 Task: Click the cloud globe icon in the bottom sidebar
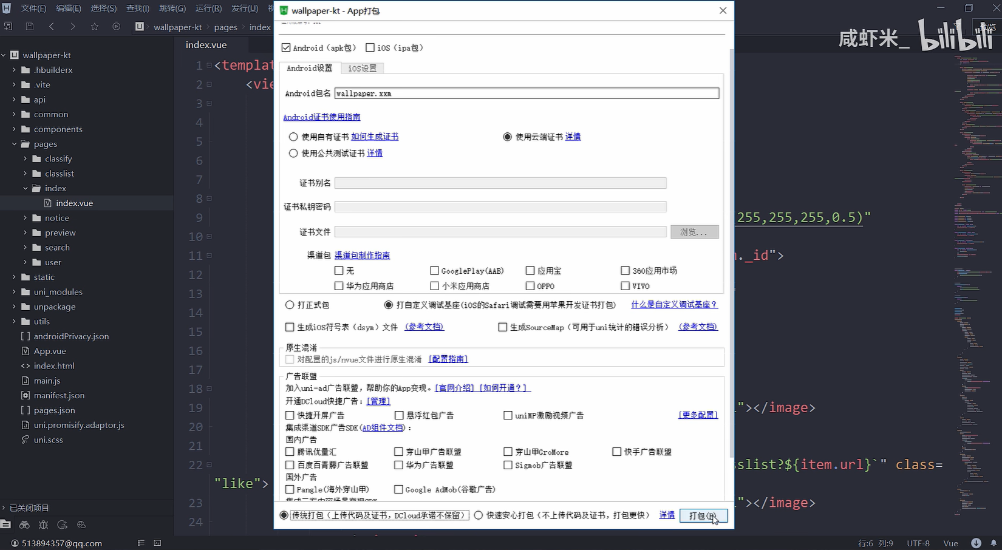(x=81, y=525)
